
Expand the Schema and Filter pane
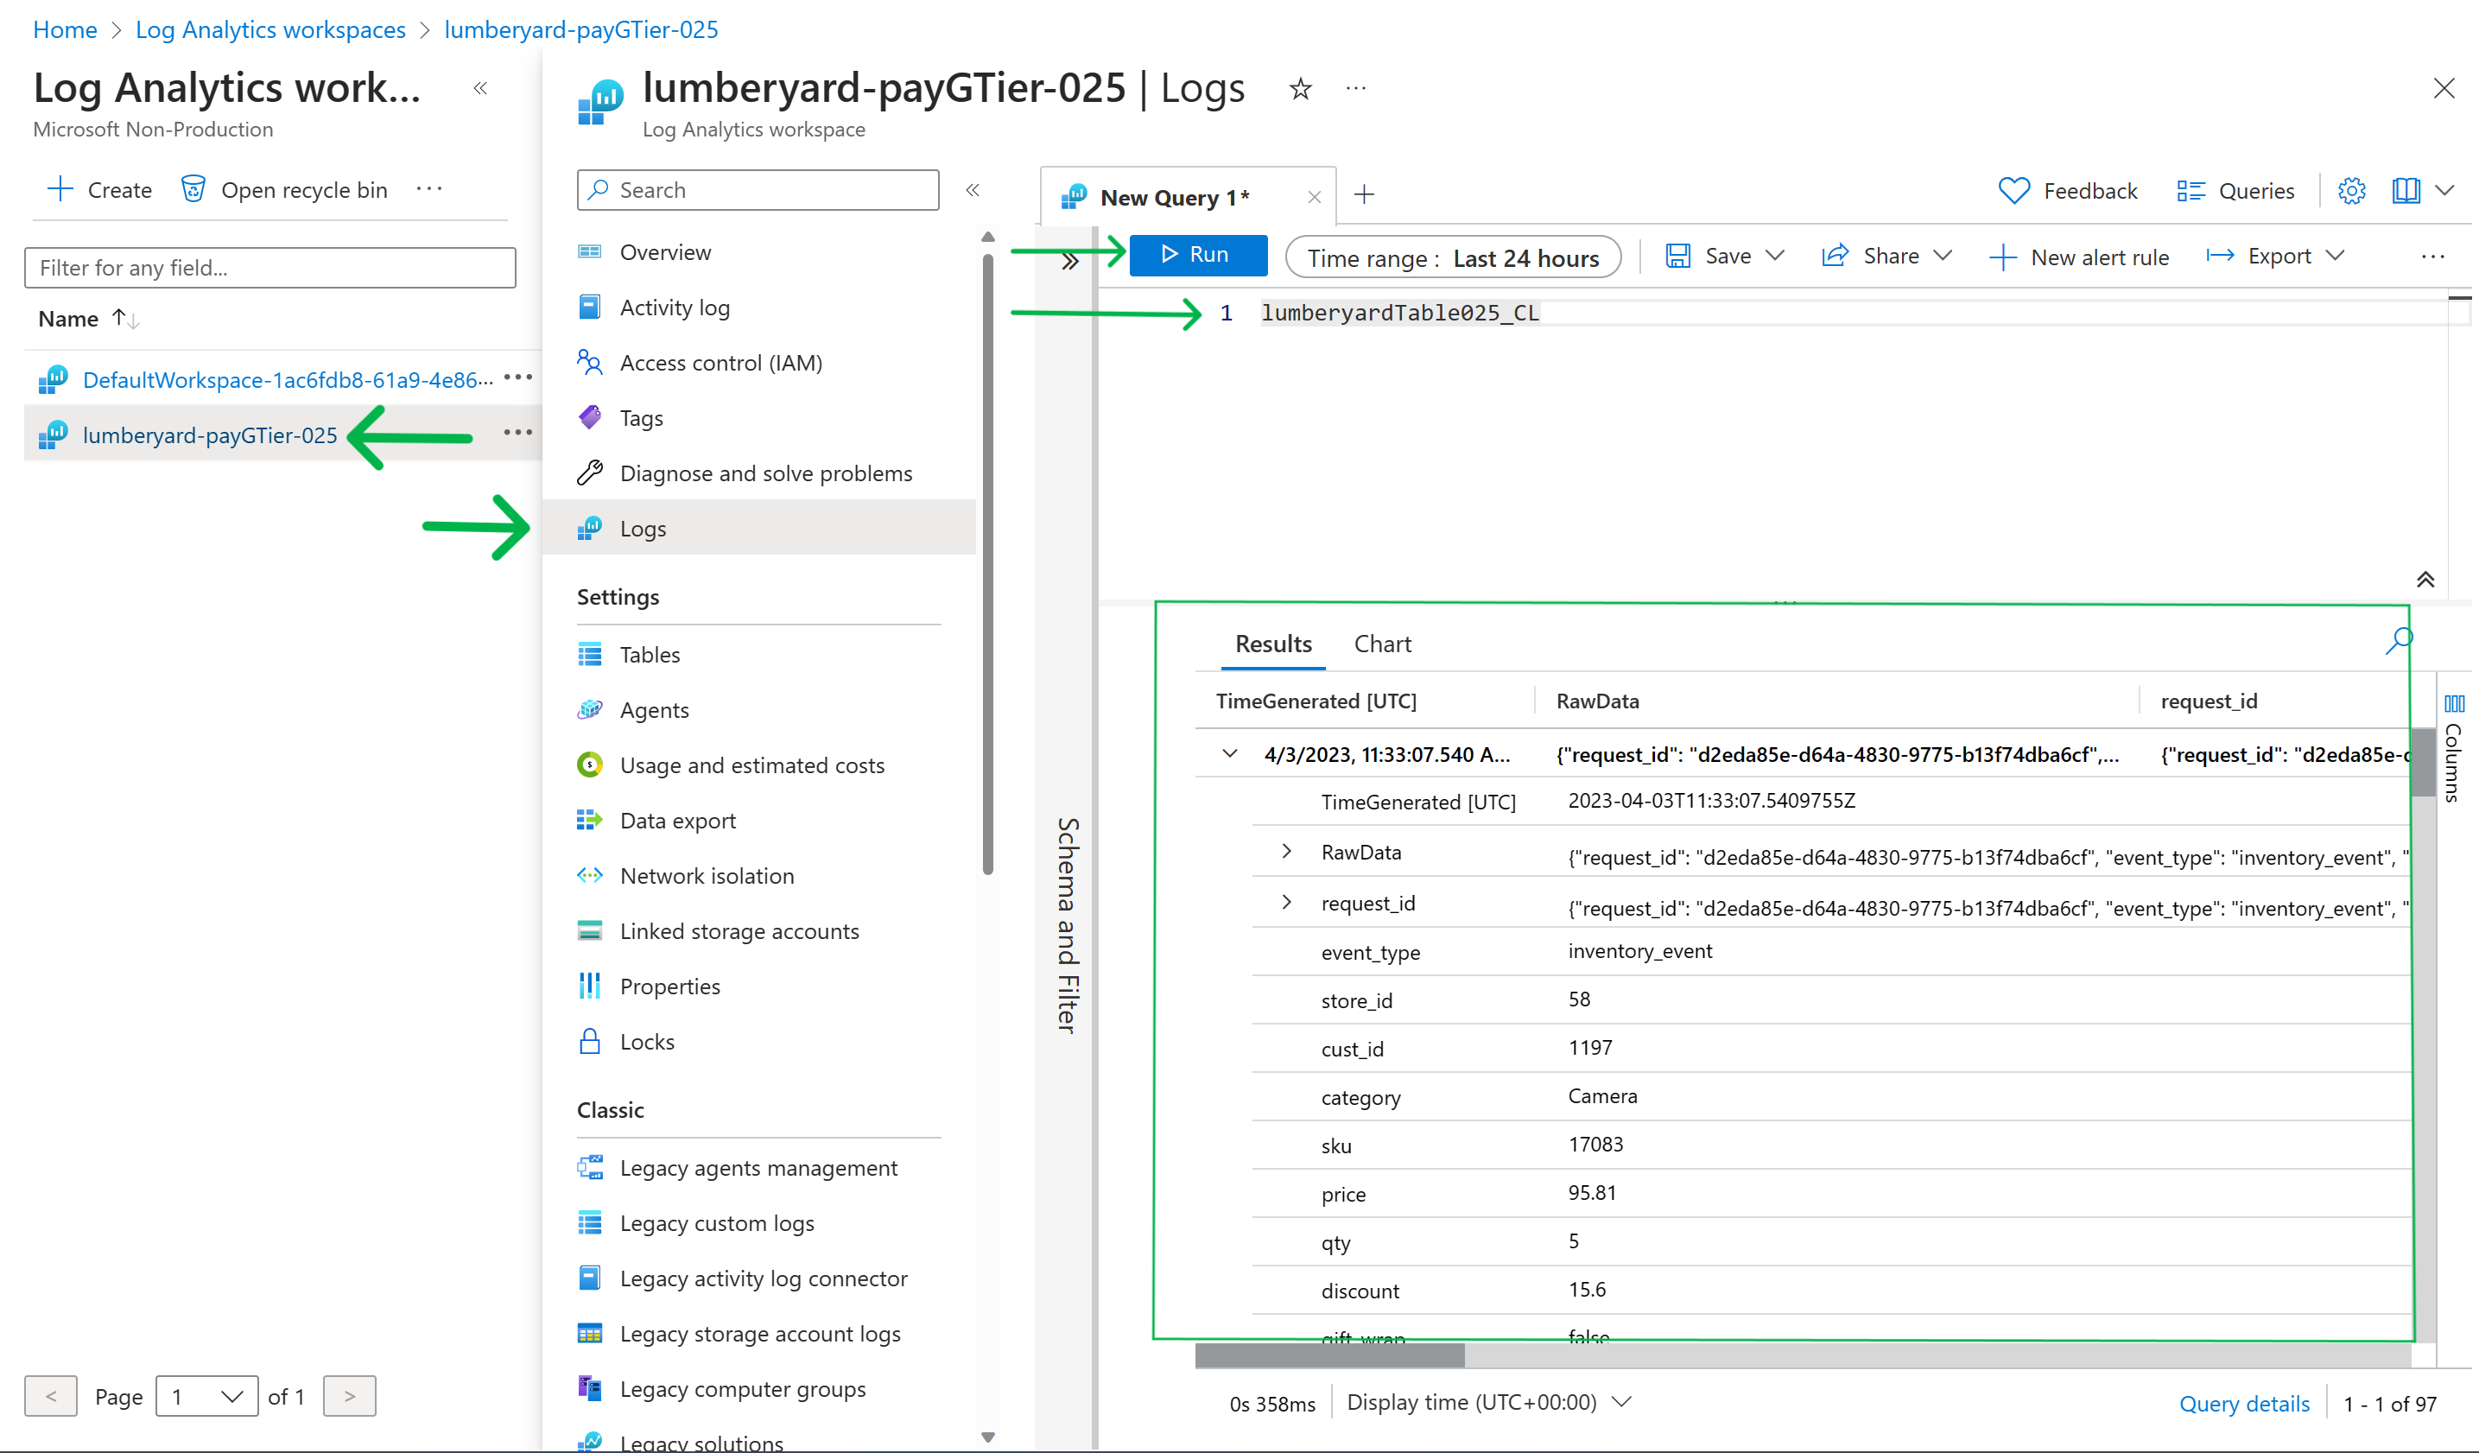point(1070,262)
